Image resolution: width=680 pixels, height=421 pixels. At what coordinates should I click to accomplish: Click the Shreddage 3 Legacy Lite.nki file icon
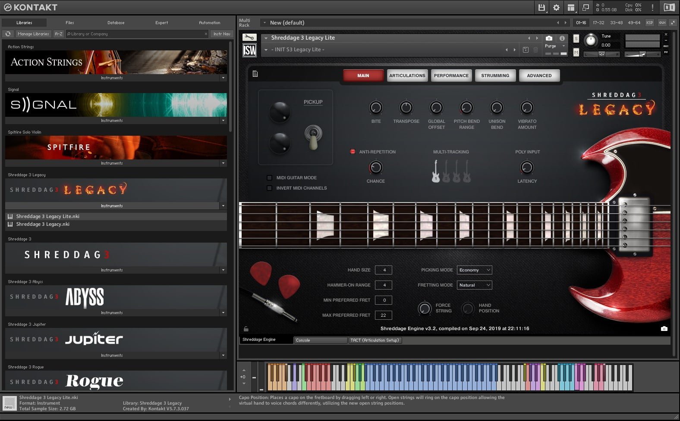(x=10, y=216)
